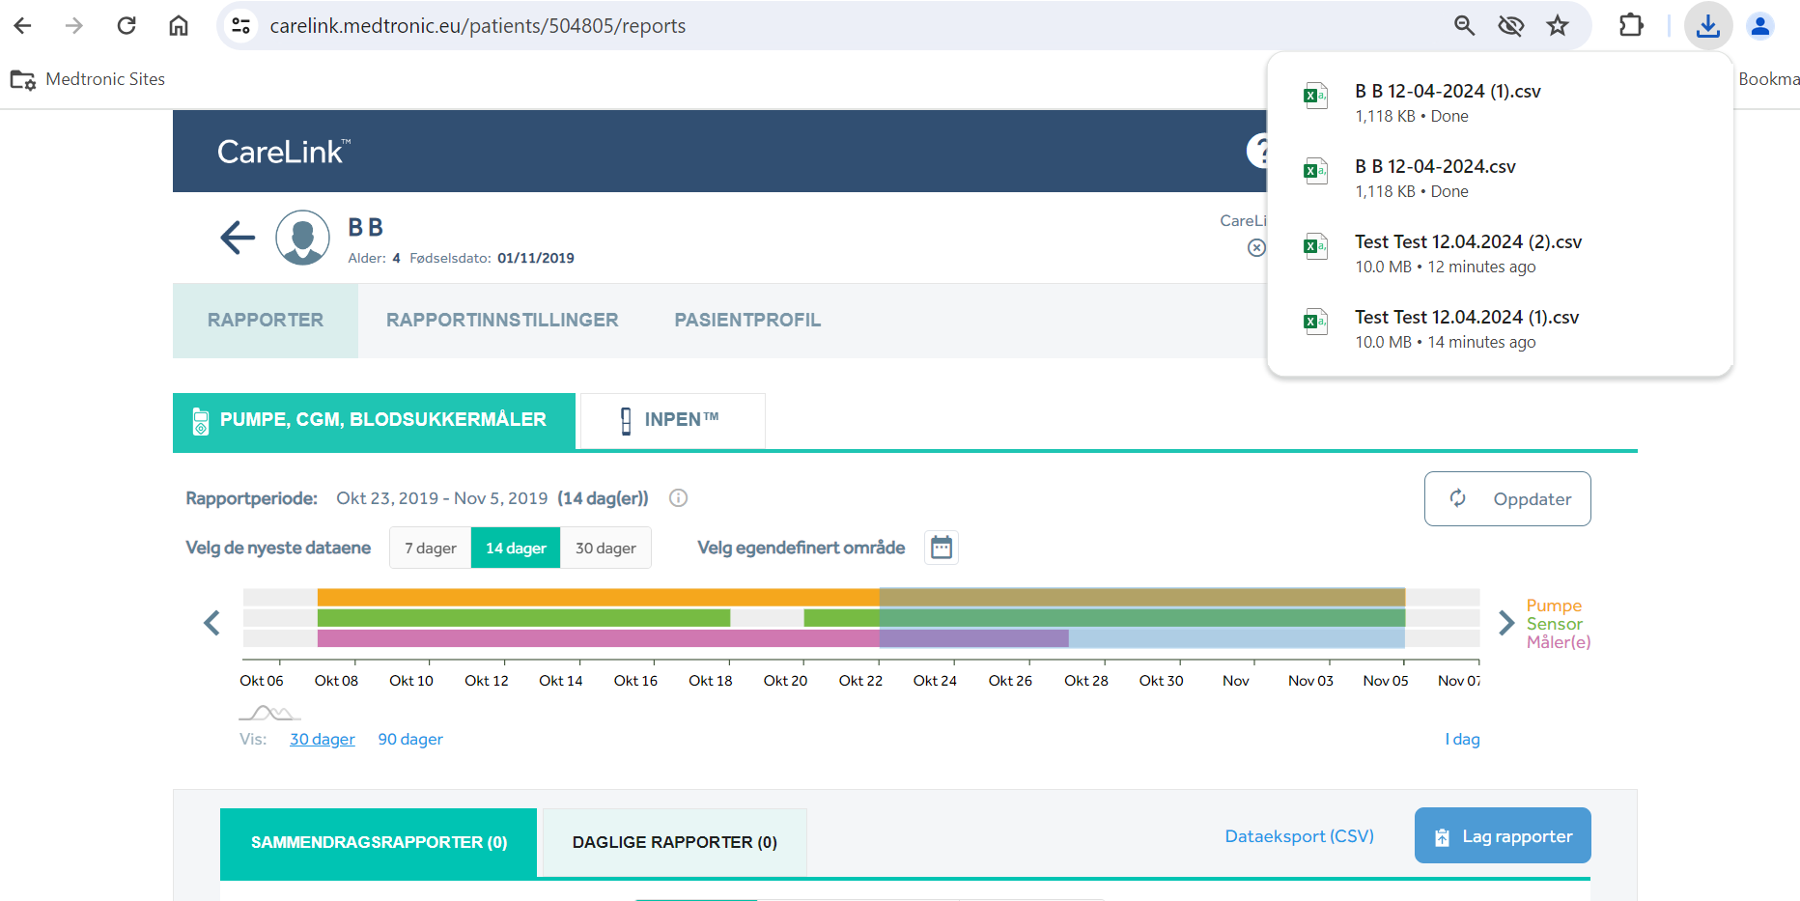The image size is (1800, 901).
Task: Open the custom range calendar picker
Action: click(x=942, y=548)
